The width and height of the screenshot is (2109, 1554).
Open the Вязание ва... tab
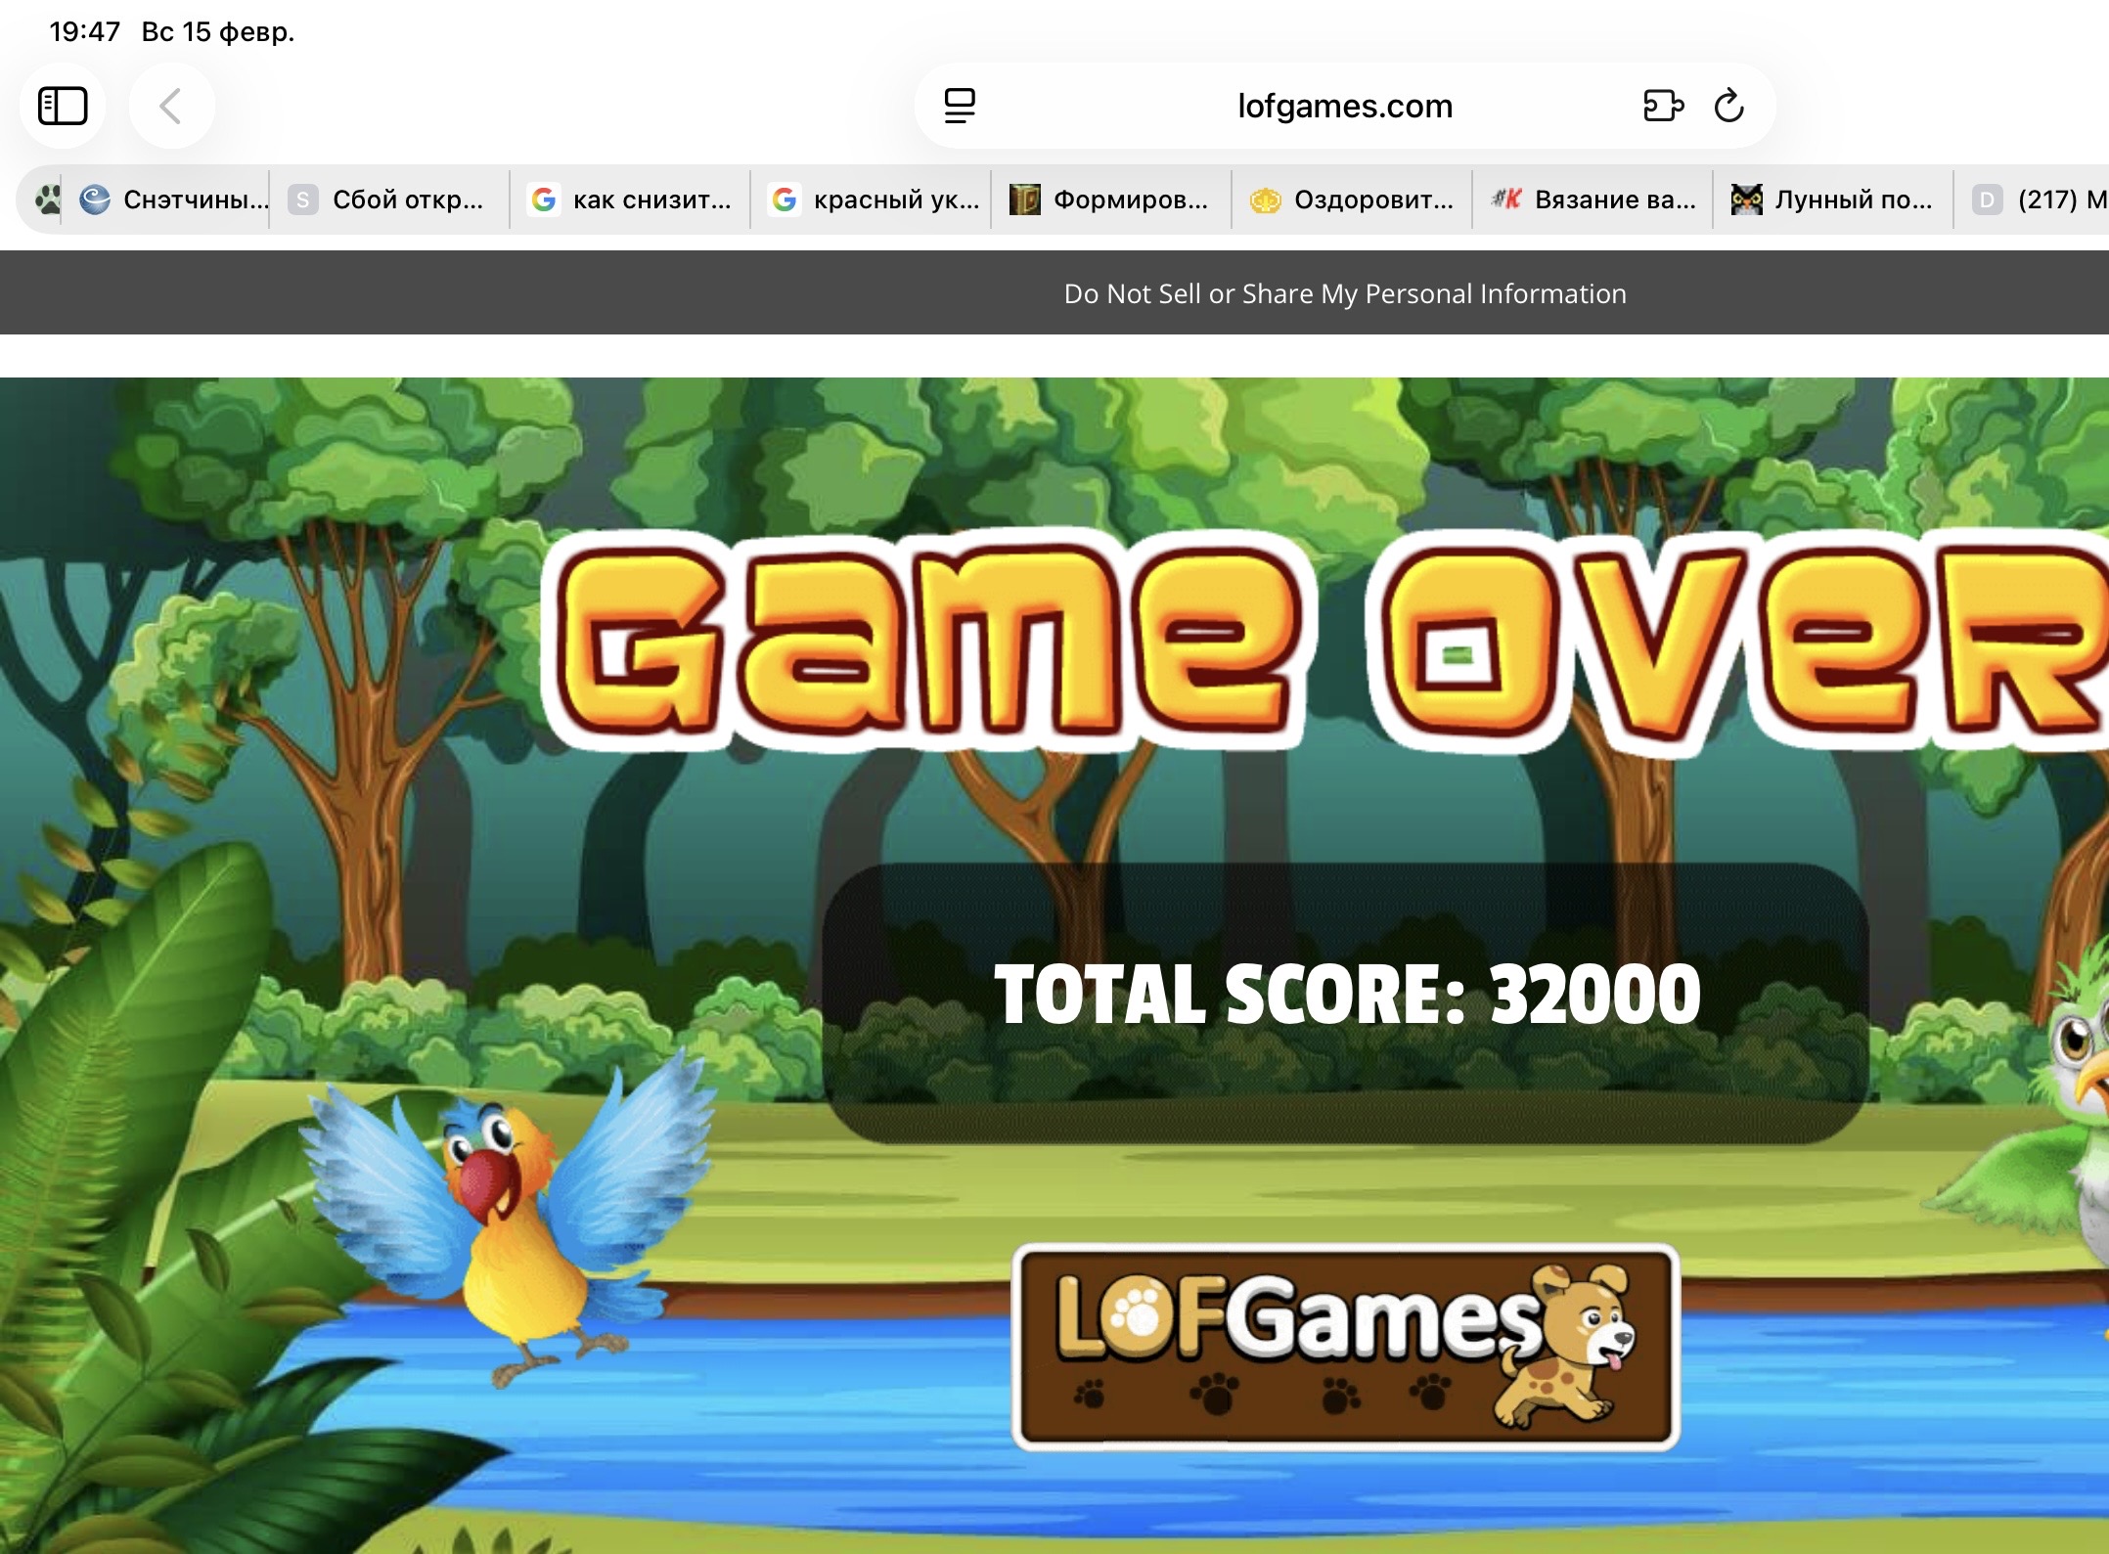click(1593, 200)
